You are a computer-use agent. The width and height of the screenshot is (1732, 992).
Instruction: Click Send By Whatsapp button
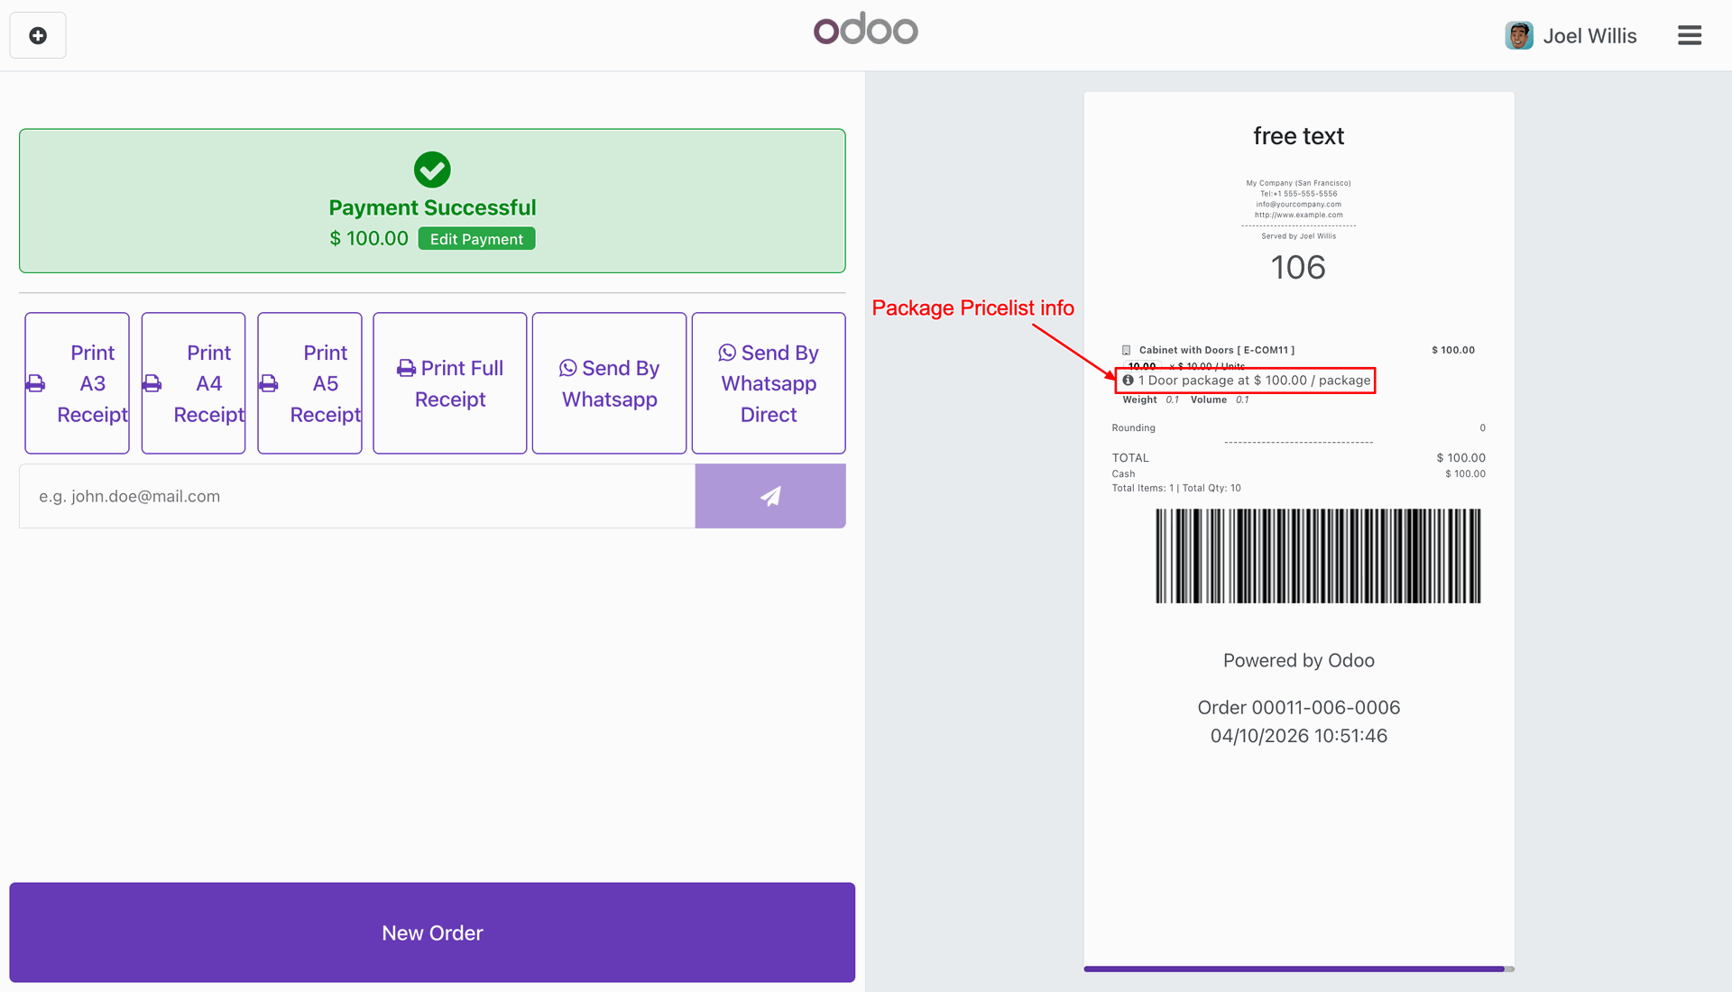[609, 383]
